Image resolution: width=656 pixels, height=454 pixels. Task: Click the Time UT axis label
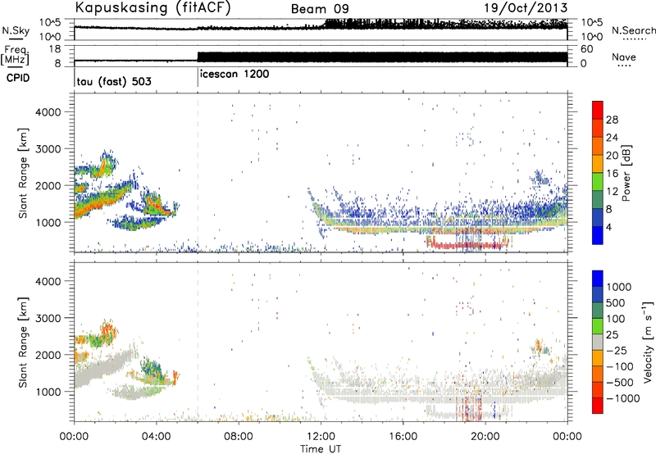[321, 449]
